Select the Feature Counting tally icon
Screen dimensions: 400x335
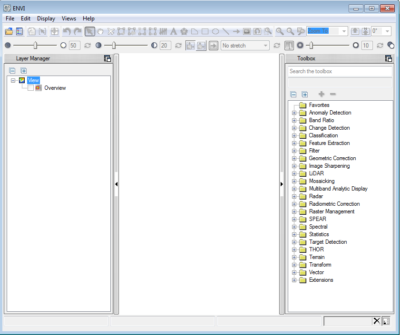[x=163, y=31]
